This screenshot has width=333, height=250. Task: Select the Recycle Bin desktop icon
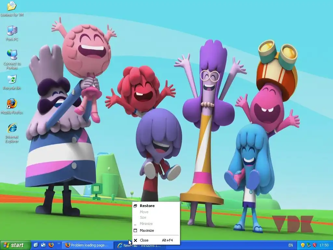[x=12, y=82]
